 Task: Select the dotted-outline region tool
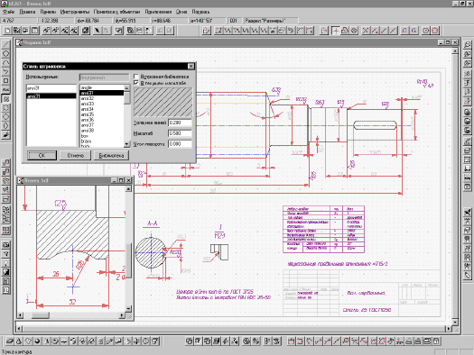tap(5, 108)
